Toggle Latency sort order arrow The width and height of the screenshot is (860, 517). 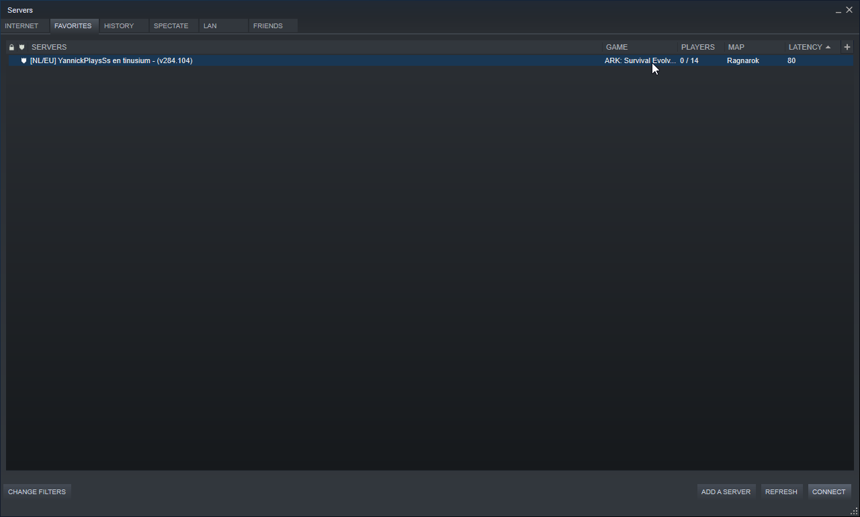(x=828, y=47)
